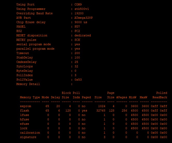The image size is (172, 143).
Task: Select the Timeout value 200
Action: tap(77, 53)
